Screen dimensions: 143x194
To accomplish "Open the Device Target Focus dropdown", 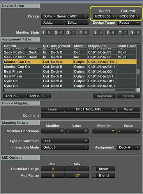I will coord(129,23).
